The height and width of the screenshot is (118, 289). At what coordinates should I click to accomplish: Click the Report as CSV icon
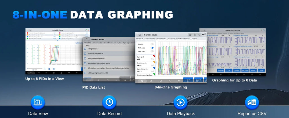coord(252,102)
